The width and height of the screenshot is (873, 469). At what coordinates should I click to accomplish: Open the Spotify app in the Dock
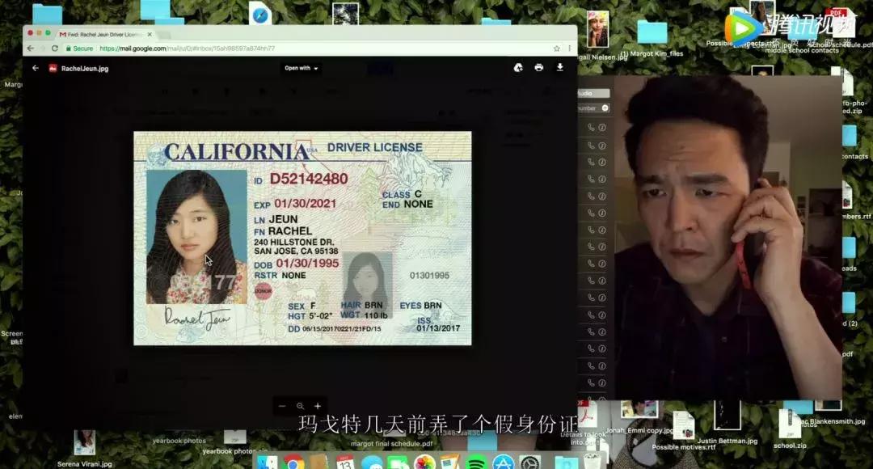(475, 463)
